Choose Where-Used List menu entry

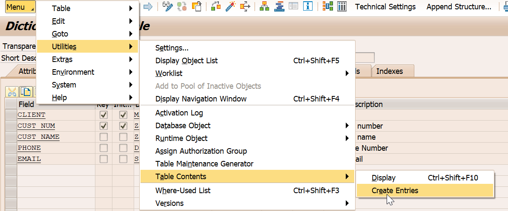[x=247, y=191]
